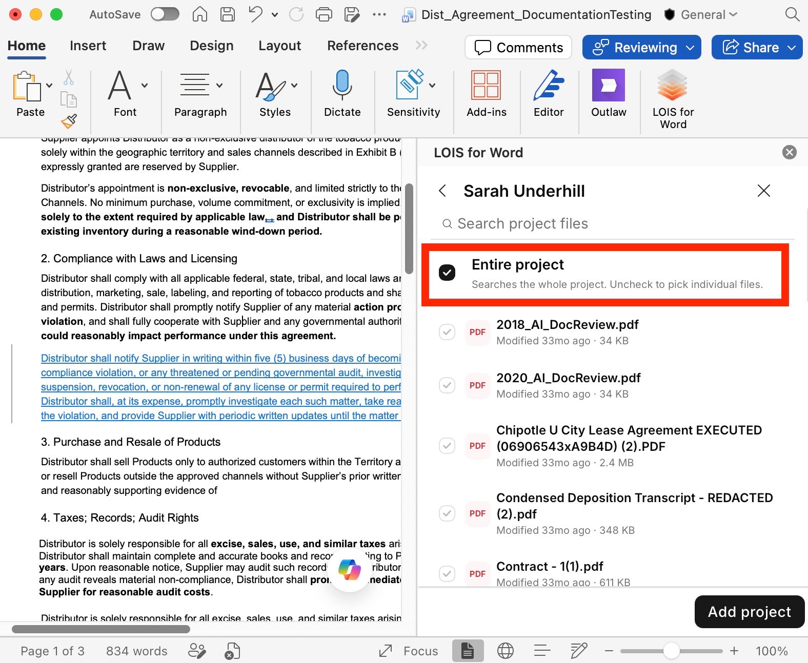This screenshot has width=808, height=663.
Task: Open the Home icon in title bar
Action: point(200,14)
